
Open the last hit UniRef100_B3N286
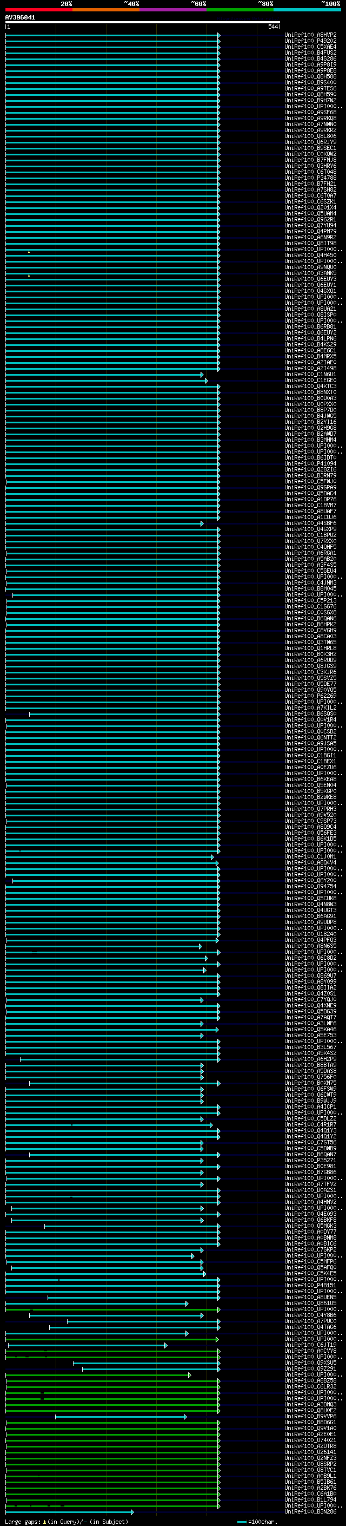(x=310, y=1512)
